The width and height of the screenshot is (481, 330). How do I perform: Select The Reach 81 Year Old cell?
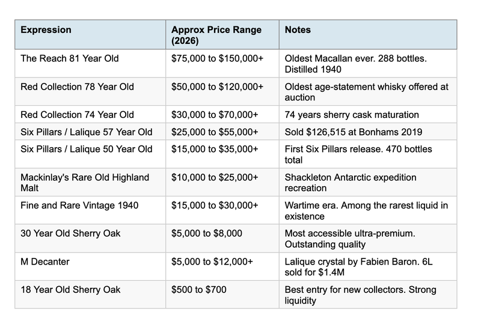[x=70, y=58]
